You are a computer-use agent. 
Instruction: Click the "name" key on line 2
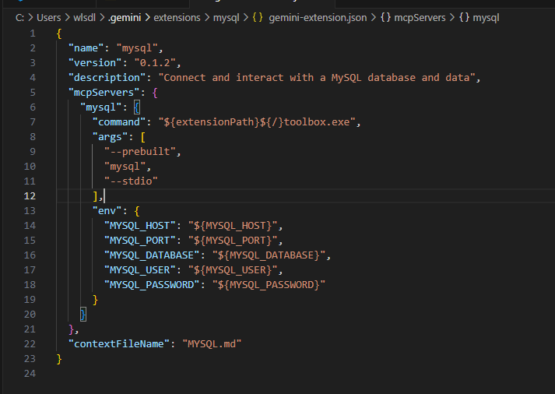[x=86, y=48]
